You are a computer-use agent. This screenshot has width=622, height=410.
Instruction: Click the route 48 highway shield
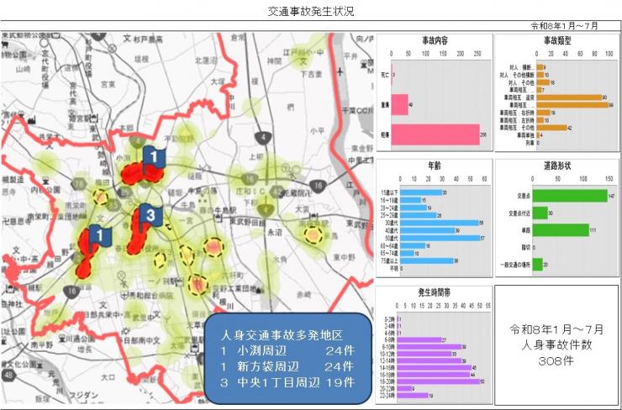(8, 375)
